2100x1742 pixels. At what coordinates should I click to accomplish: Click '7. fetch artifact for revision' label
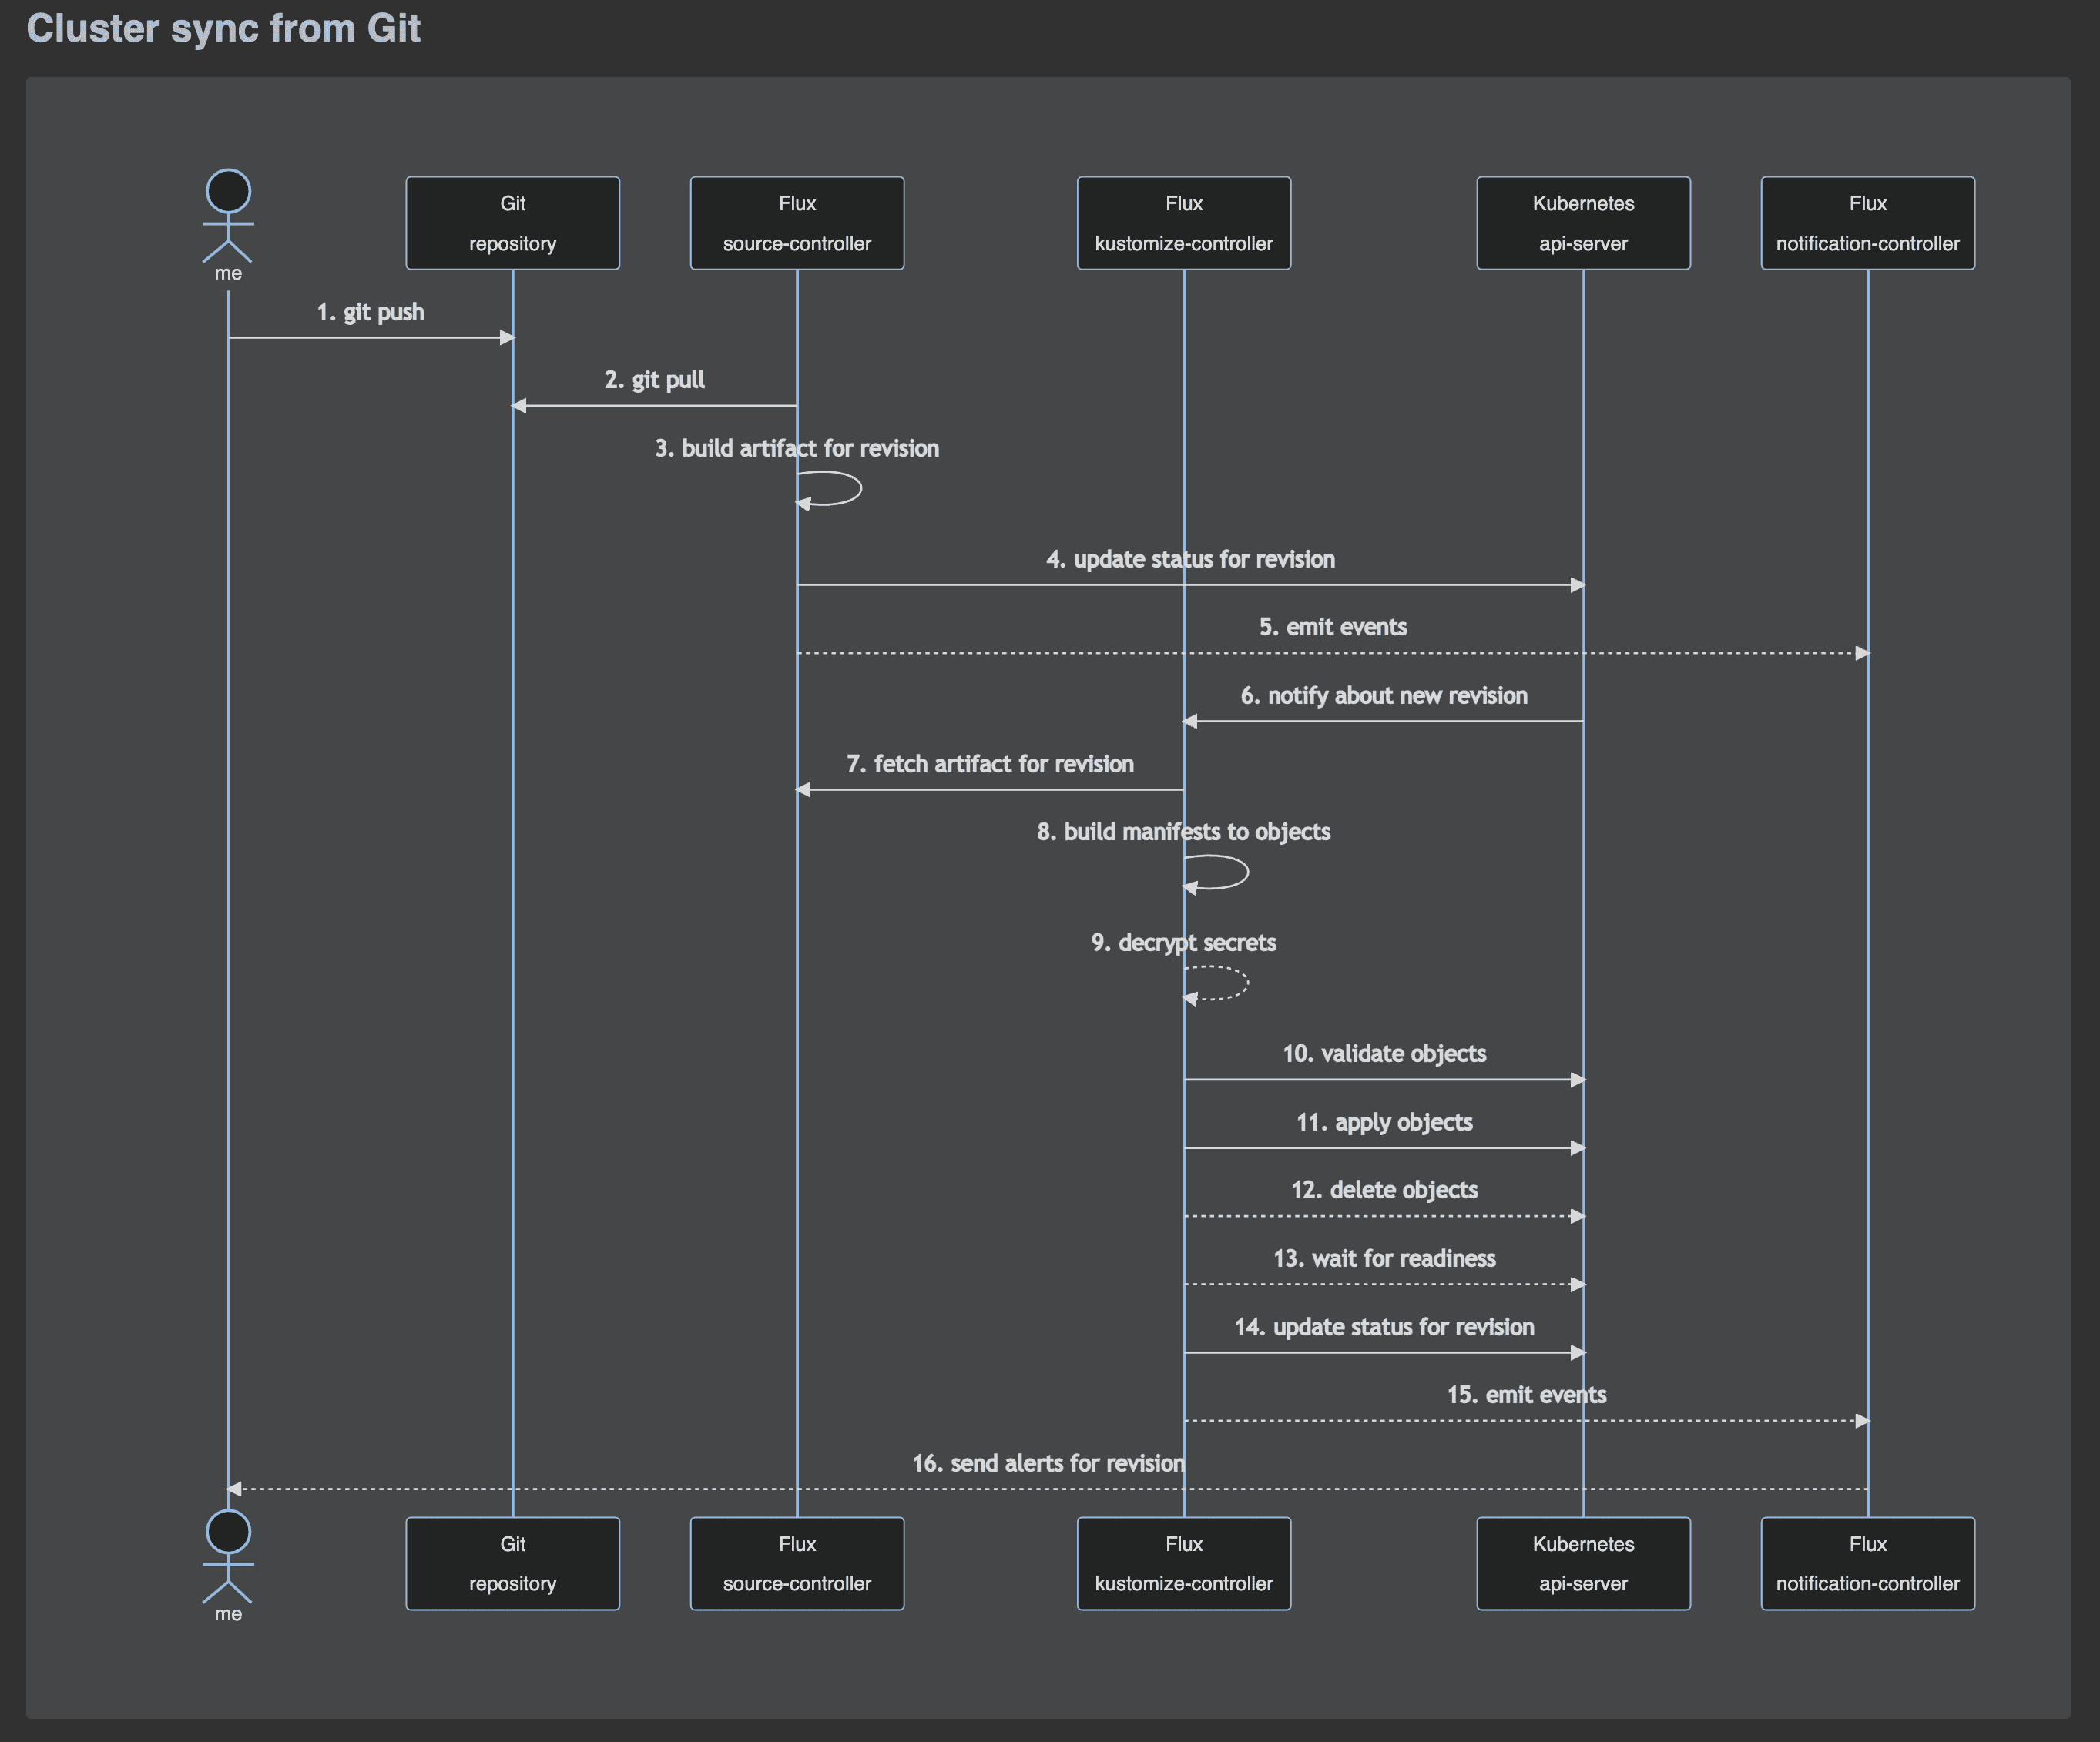pos(990,763)
